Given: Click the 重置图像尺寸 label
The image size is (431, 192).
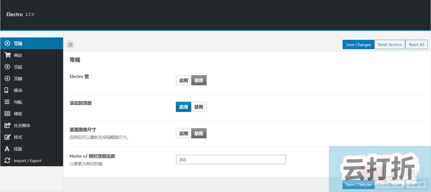Looking at the screenshot, I should (83, 130).
